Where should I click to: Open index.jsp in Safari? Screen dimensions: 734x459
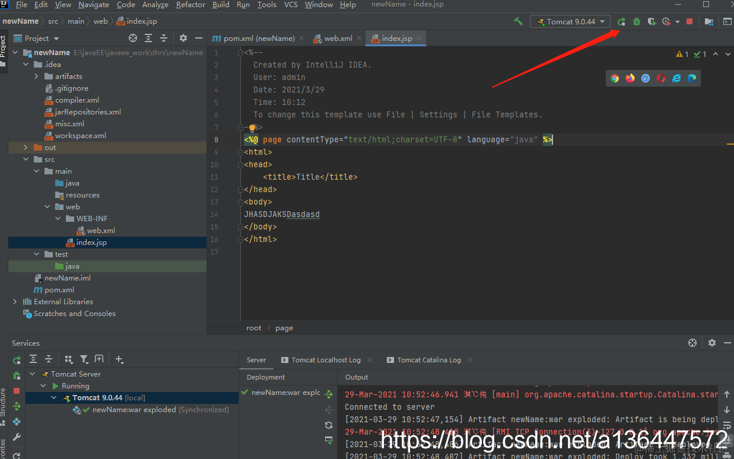(x=646, y=78)
